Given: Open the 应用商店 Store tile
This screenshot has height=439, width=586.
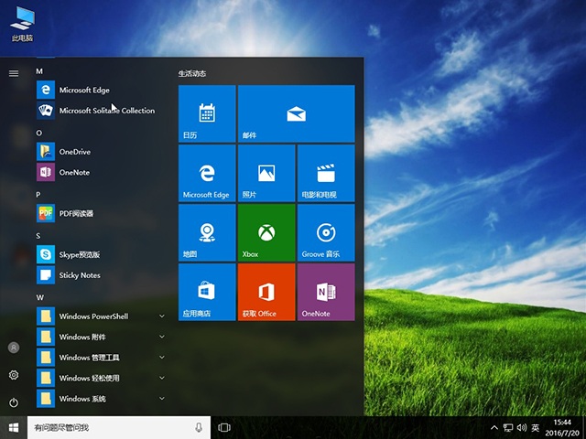Looking at the screenshot, I should (206, 292).
